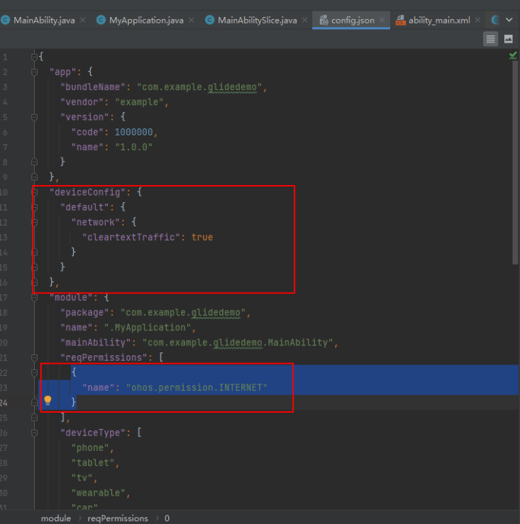
Task: Click MyApplication.java class file icon
Action: coord(101,21)
